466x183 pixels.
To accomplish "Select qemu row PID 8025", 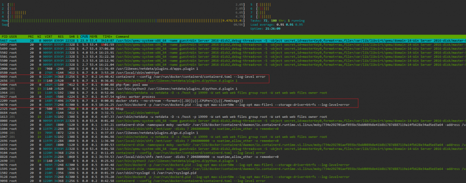I will [233, 149].
